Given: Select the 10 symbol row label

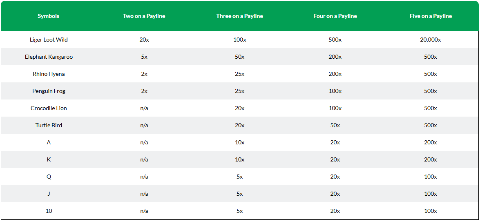Looking at the screenshot, I should 49,211.
